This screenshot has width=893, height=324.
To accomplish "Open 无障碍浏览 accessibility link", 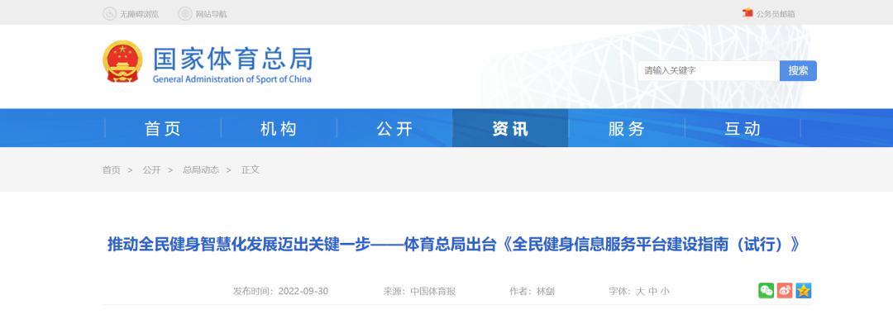I will click(x=139, y=14).
